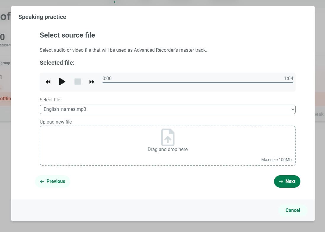Cancel the Speaking practice dialog

[293, 210]
